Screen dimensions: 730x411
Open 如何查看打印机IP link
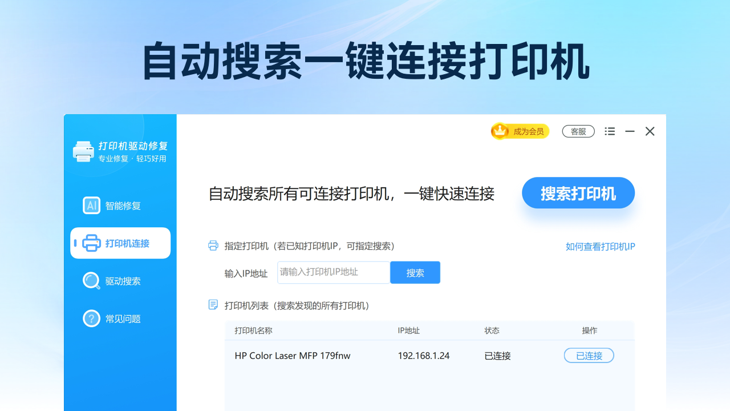coord(601,247)
